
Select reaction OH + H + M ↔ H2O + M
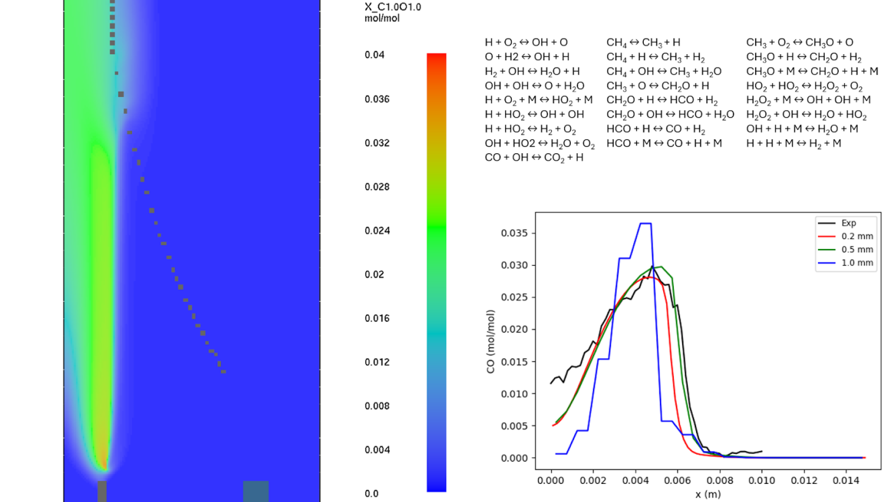pos(802,129)
